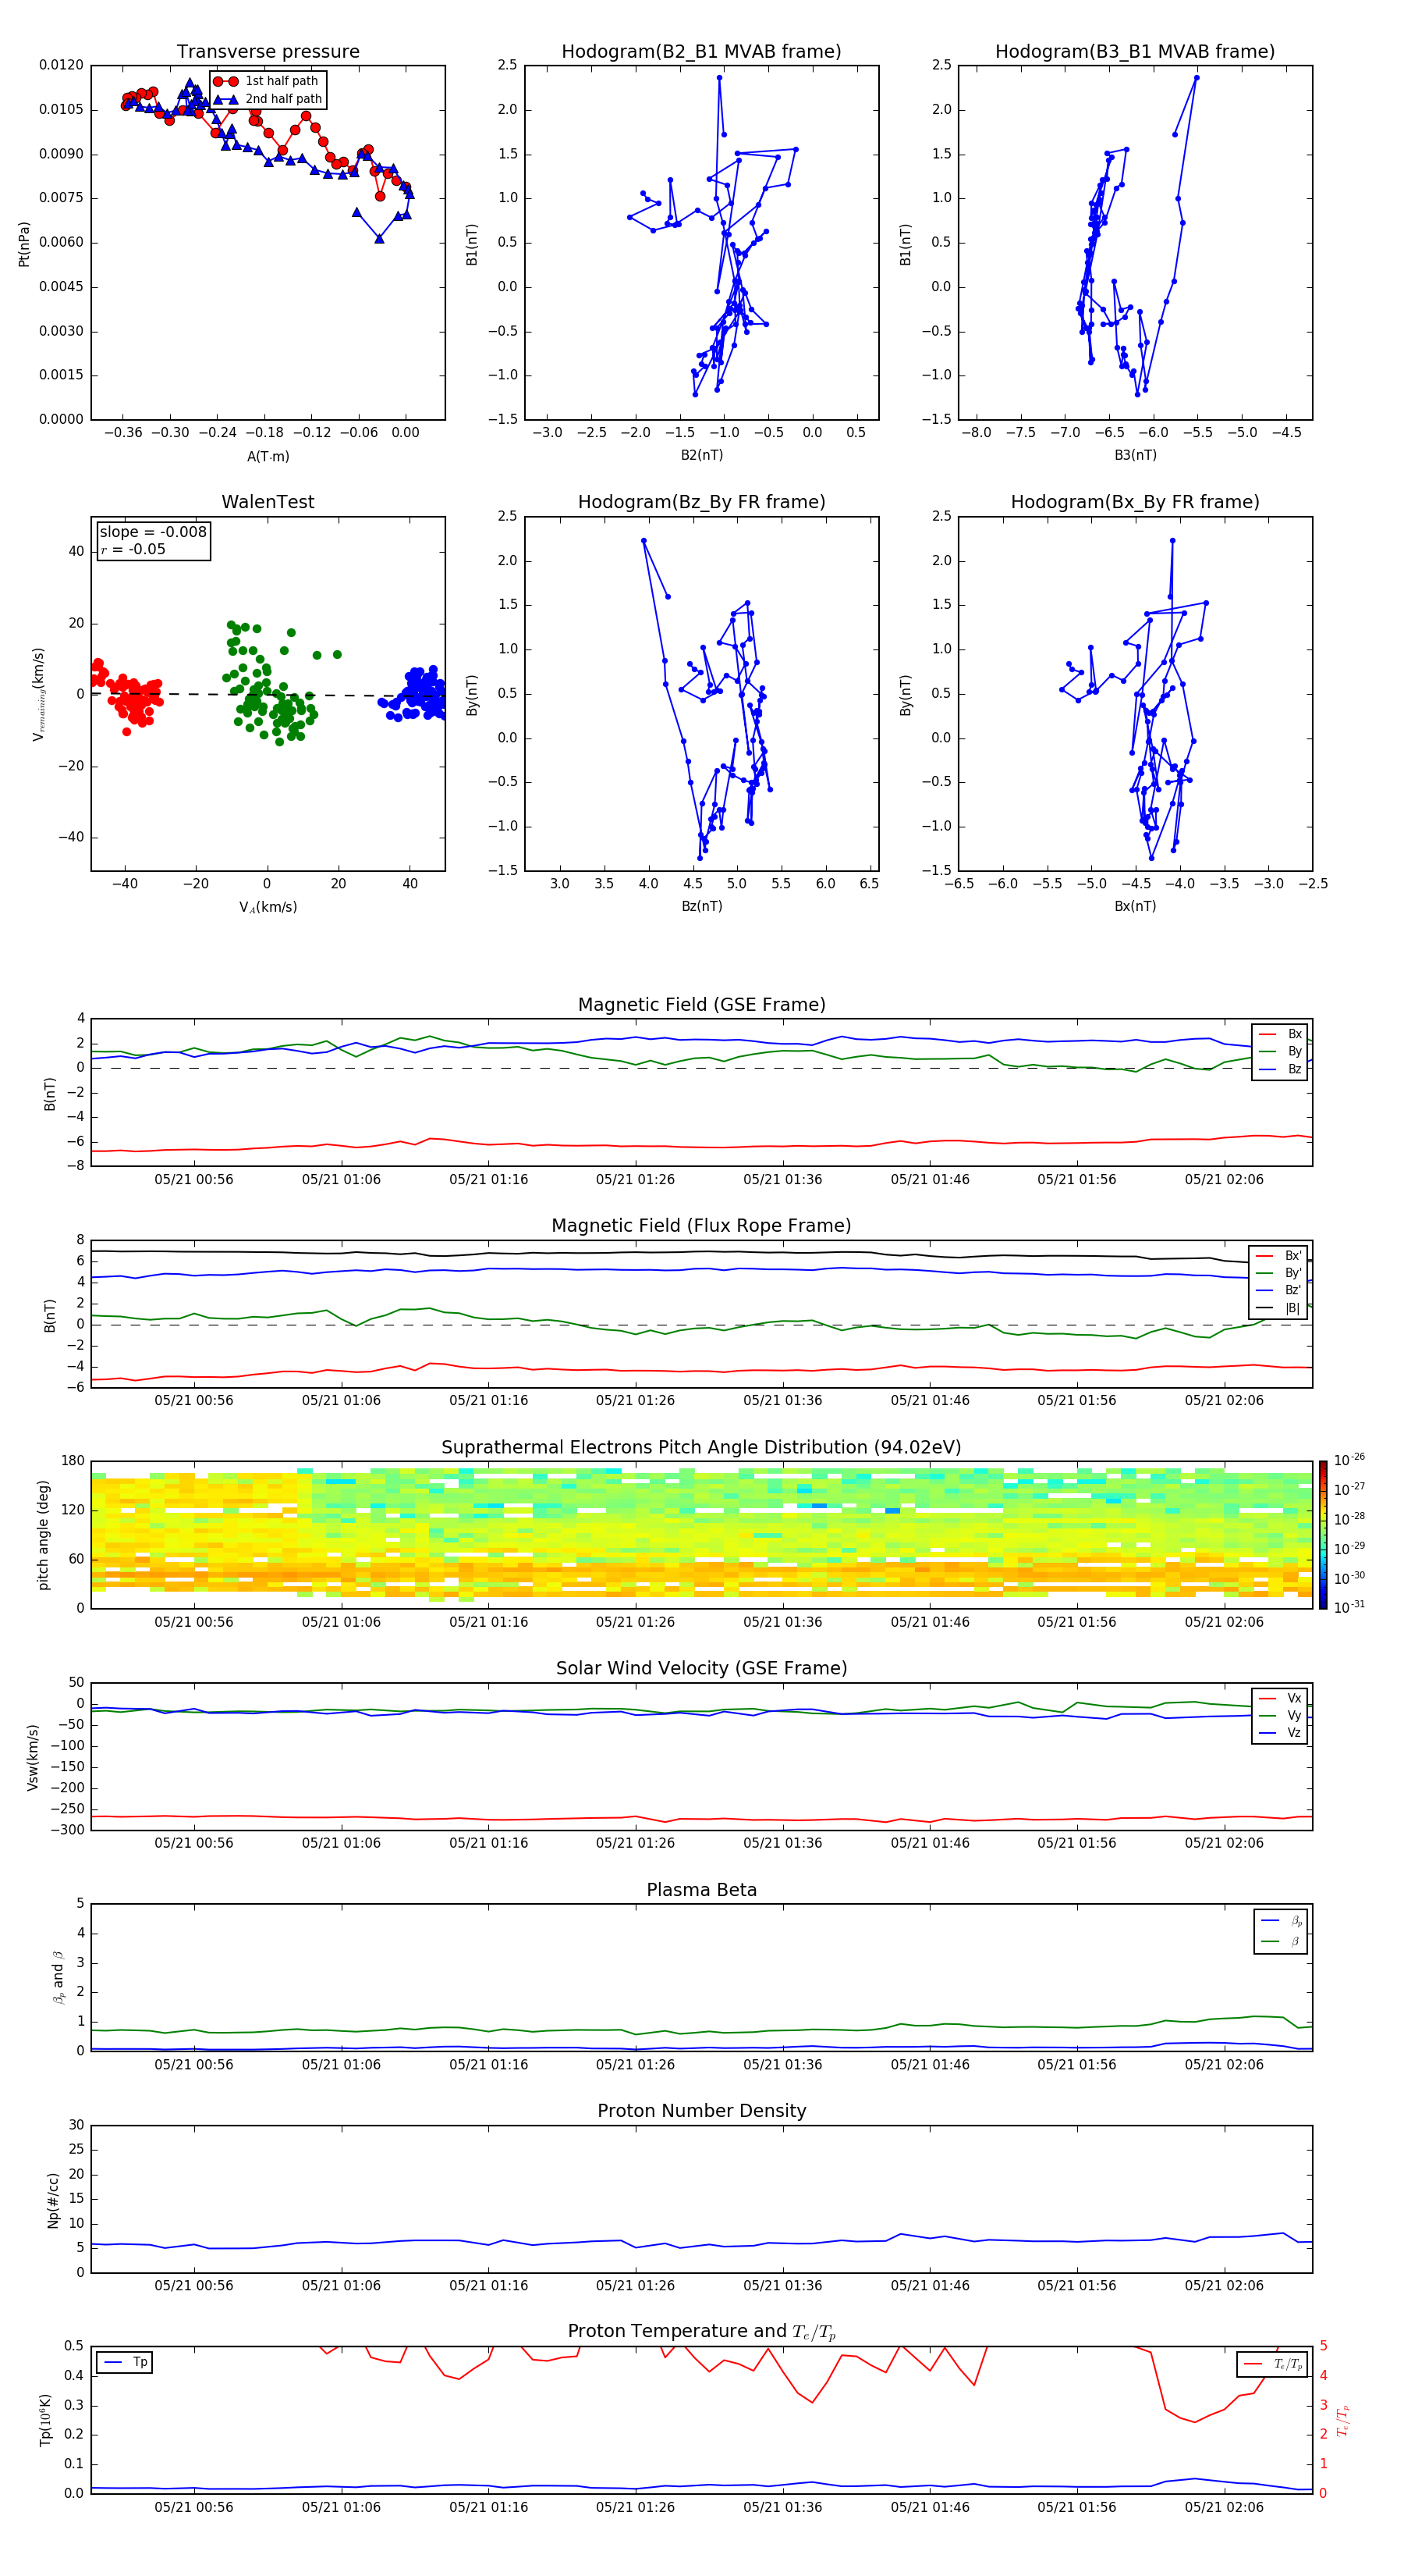Click the 'Hodogram(B3_B1 MVAB frame)' title
This screenshot has width=1404, height=2576.
(1135, 52)
